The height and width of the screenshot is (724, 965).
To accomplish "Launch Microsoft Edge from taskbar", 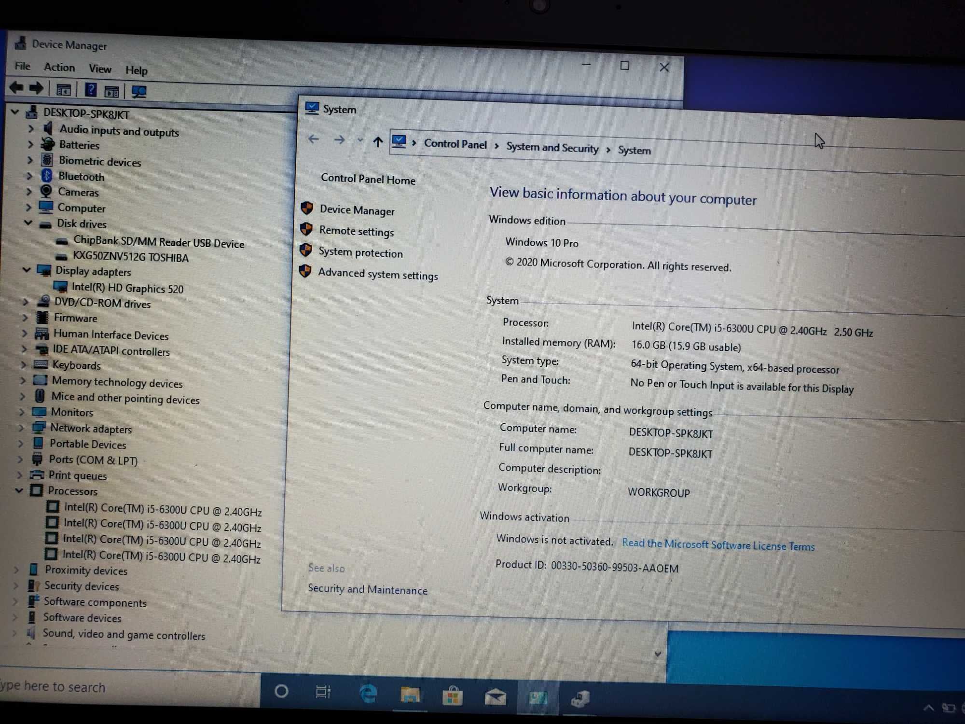I will click(x=368, y=694).
